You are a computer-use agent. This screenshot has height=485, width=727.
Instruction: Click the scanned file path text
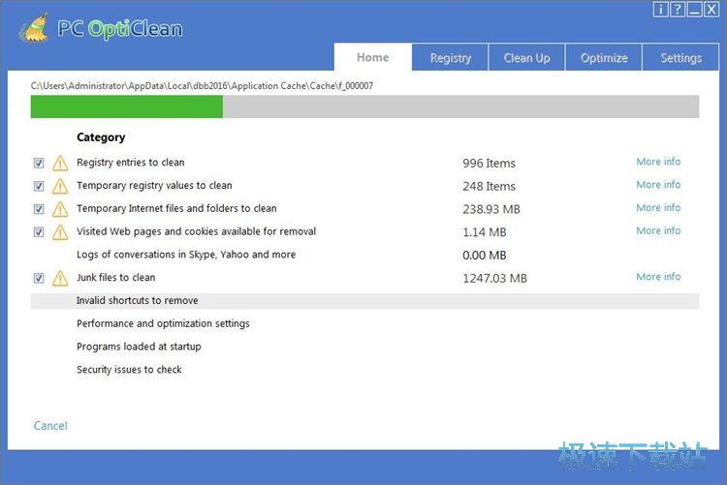202,86
